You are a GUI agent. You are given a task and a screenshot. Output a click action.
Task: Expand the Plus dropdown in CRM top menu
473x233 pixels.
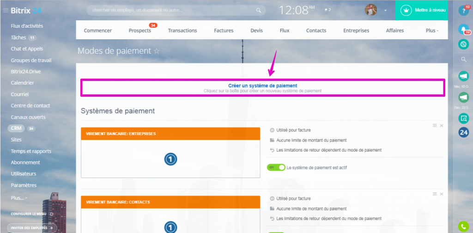pos(432,30)
